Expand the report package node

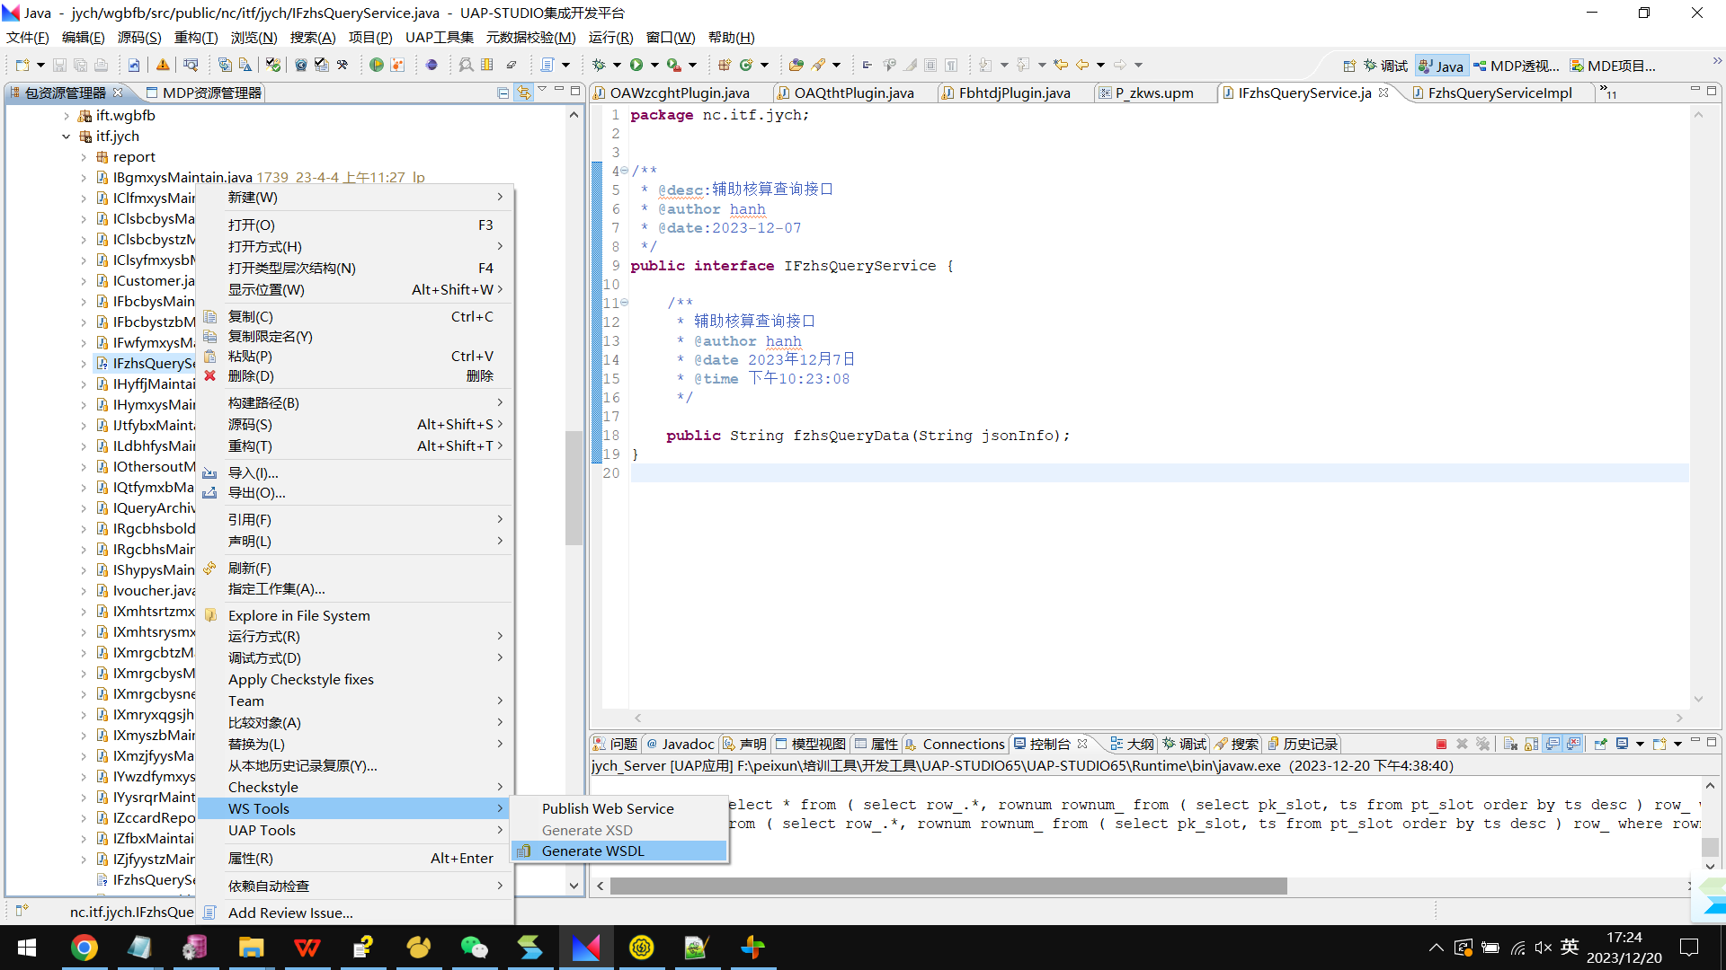84,157
